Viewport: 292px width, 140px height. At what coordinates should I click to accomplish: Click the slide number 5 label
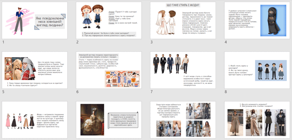(3, 92)
